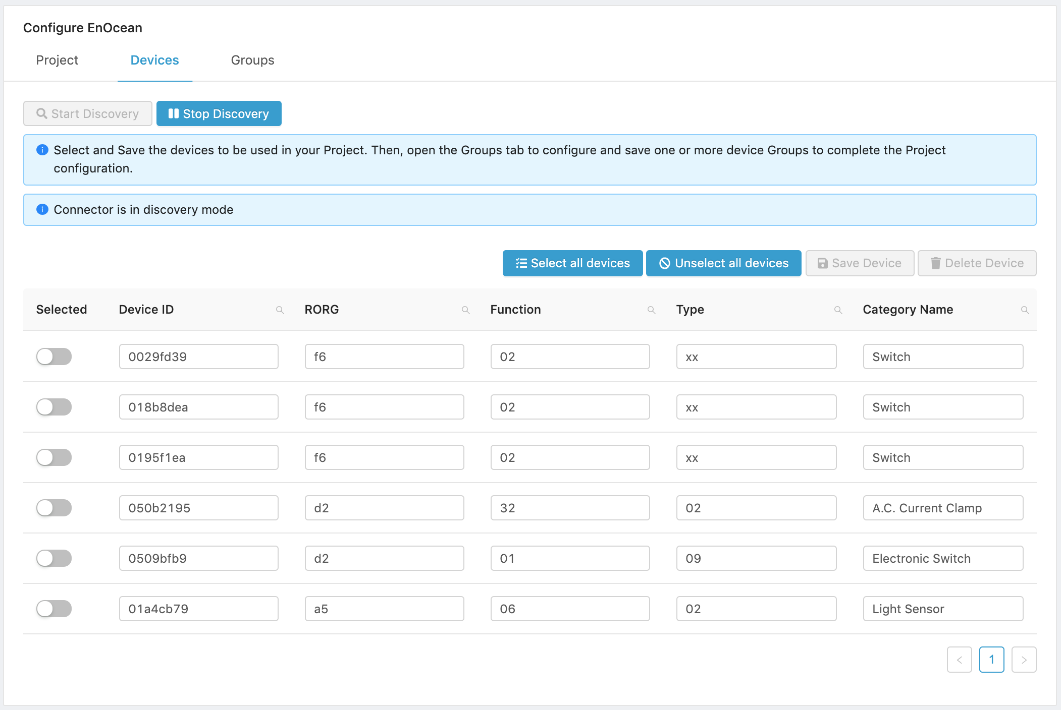This screenshot has height=710, width=1061.
Task: Stop discovery with Stop Discovery button
Action: pyautogui.click(x=219, y=113)
